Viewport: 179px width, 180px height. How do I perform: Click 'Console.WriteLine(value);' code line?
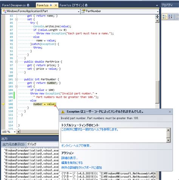pyautogui.click(x=52, y=26)
